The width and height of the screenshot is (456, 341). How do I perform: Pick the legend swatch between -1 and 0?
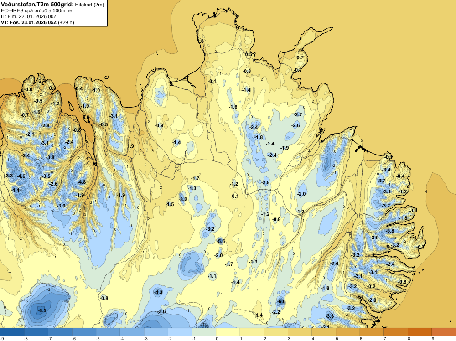[204, 332]
